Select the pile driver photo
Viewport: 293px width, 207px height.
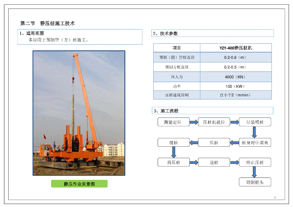(x=79, y=113)
